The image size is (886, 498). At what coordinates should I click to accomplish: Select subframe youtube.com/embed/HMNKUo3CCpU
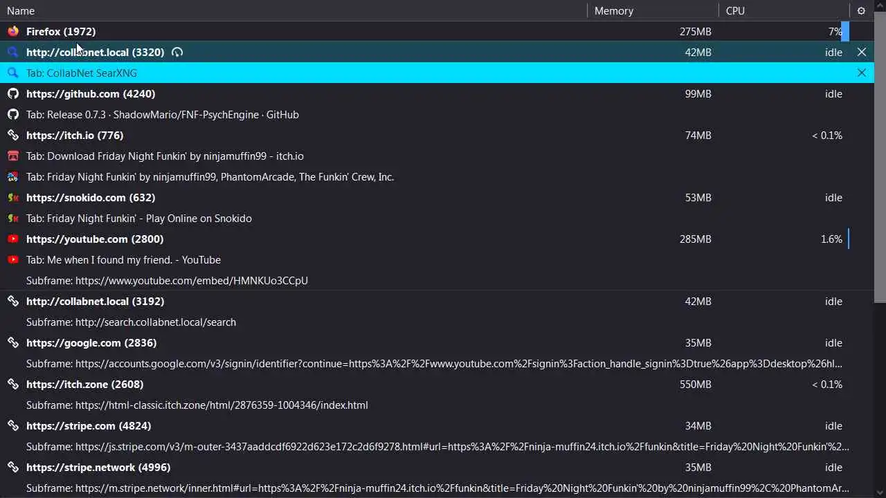pos(437,280)
